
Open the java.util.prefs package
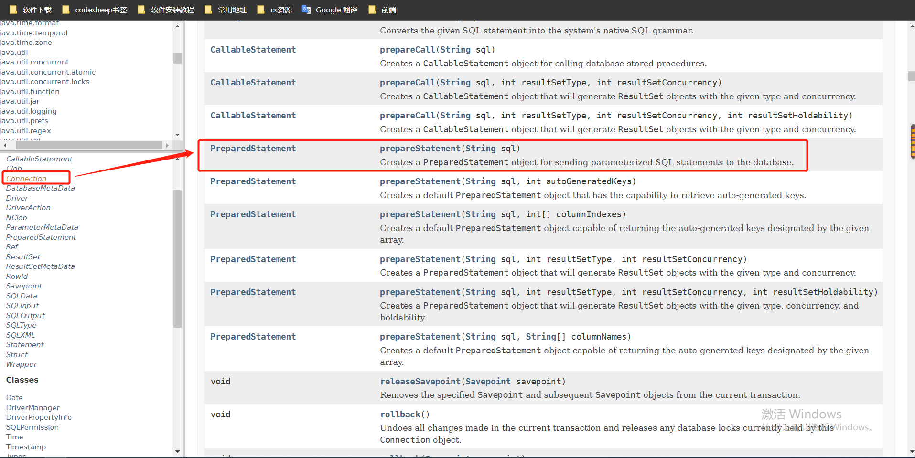click(24, 121)
